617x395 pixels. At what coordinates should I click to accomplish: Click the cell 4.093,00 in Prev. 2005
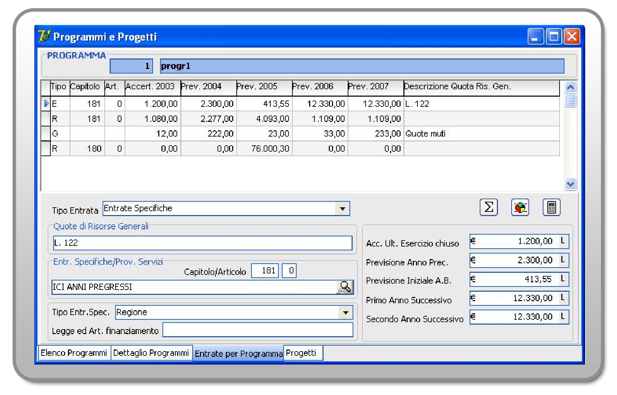click(x=264, y=119)
